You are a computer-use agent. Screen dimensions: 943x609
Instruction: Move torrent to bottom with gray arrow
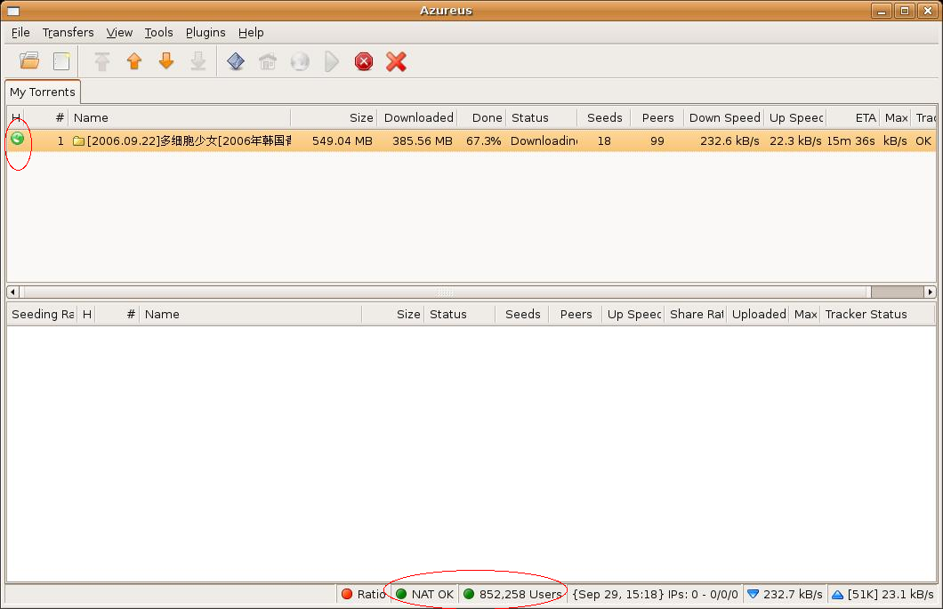(x=197, y=60)
